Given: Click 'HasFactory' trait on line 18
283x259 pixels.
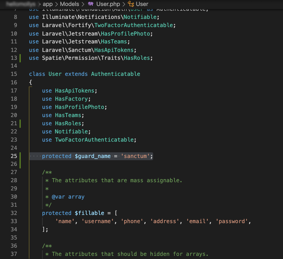Looking at the screenshot, I should click(71, 99).
